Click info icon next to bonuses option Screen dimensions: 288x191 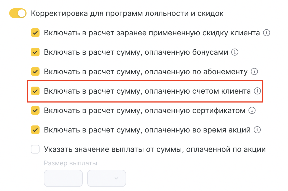point(235,52)
